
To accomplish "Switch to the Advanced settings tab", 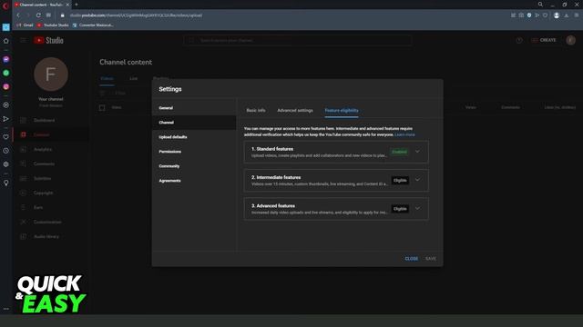I will click(295, 111).
